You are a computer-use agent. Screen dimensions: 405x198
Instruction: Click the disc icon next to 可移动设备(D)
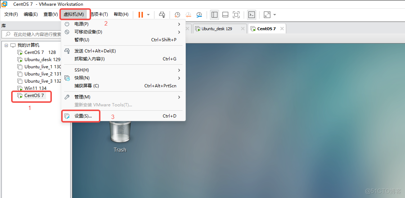click(x=67, y=32)
